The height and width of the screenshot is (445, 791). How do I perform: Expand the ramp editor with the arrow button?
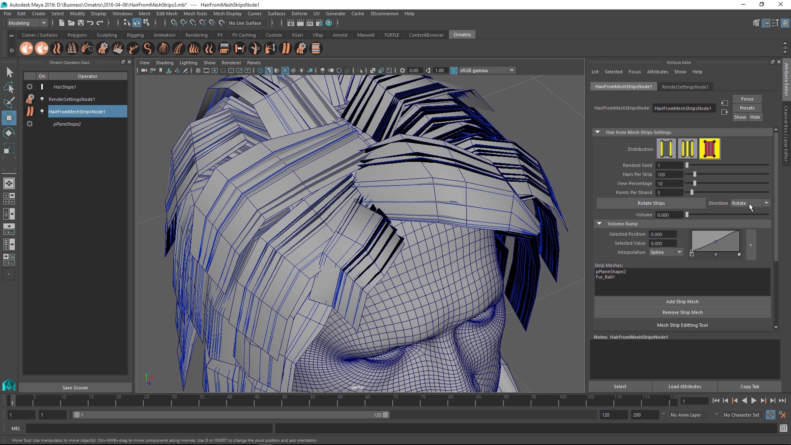tap(751, 245)
